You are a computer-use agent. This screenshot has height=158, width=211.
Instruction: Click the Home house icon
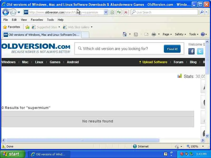click(125, 34)
